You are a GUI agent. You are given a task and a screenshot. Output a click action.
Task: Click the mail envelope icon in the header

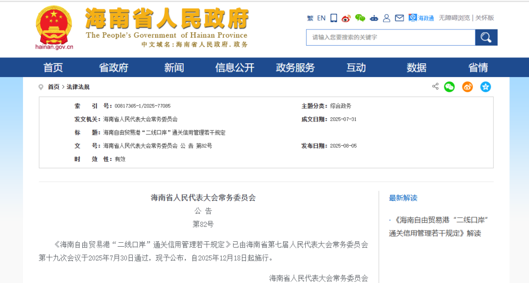400,18
